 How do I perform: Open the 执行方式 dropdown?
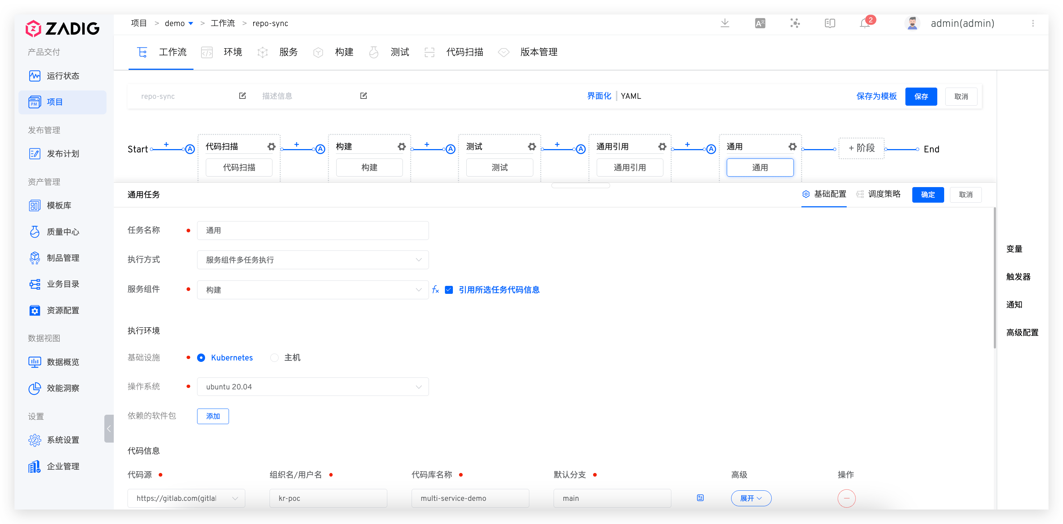pos(313,260)
